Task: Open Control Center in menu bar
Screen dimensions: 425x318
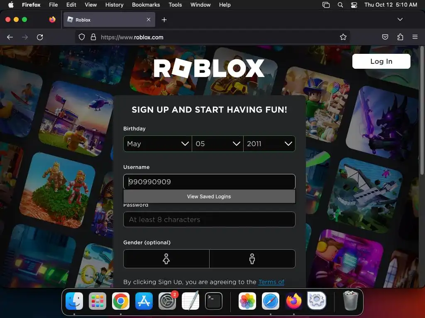Action: (x=354, y=5)
